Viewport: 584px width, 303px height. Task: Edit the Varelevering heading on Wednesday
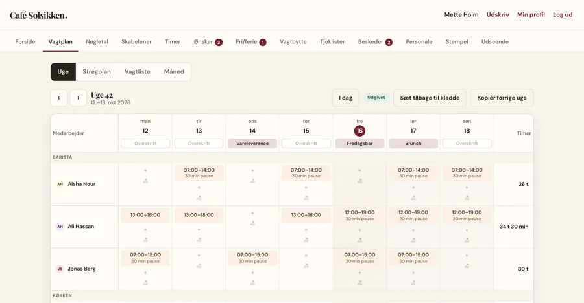tap(252, 144)
